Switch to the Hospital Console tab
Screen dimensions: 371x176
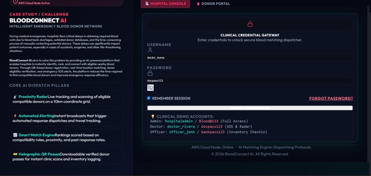click(165, 4)
